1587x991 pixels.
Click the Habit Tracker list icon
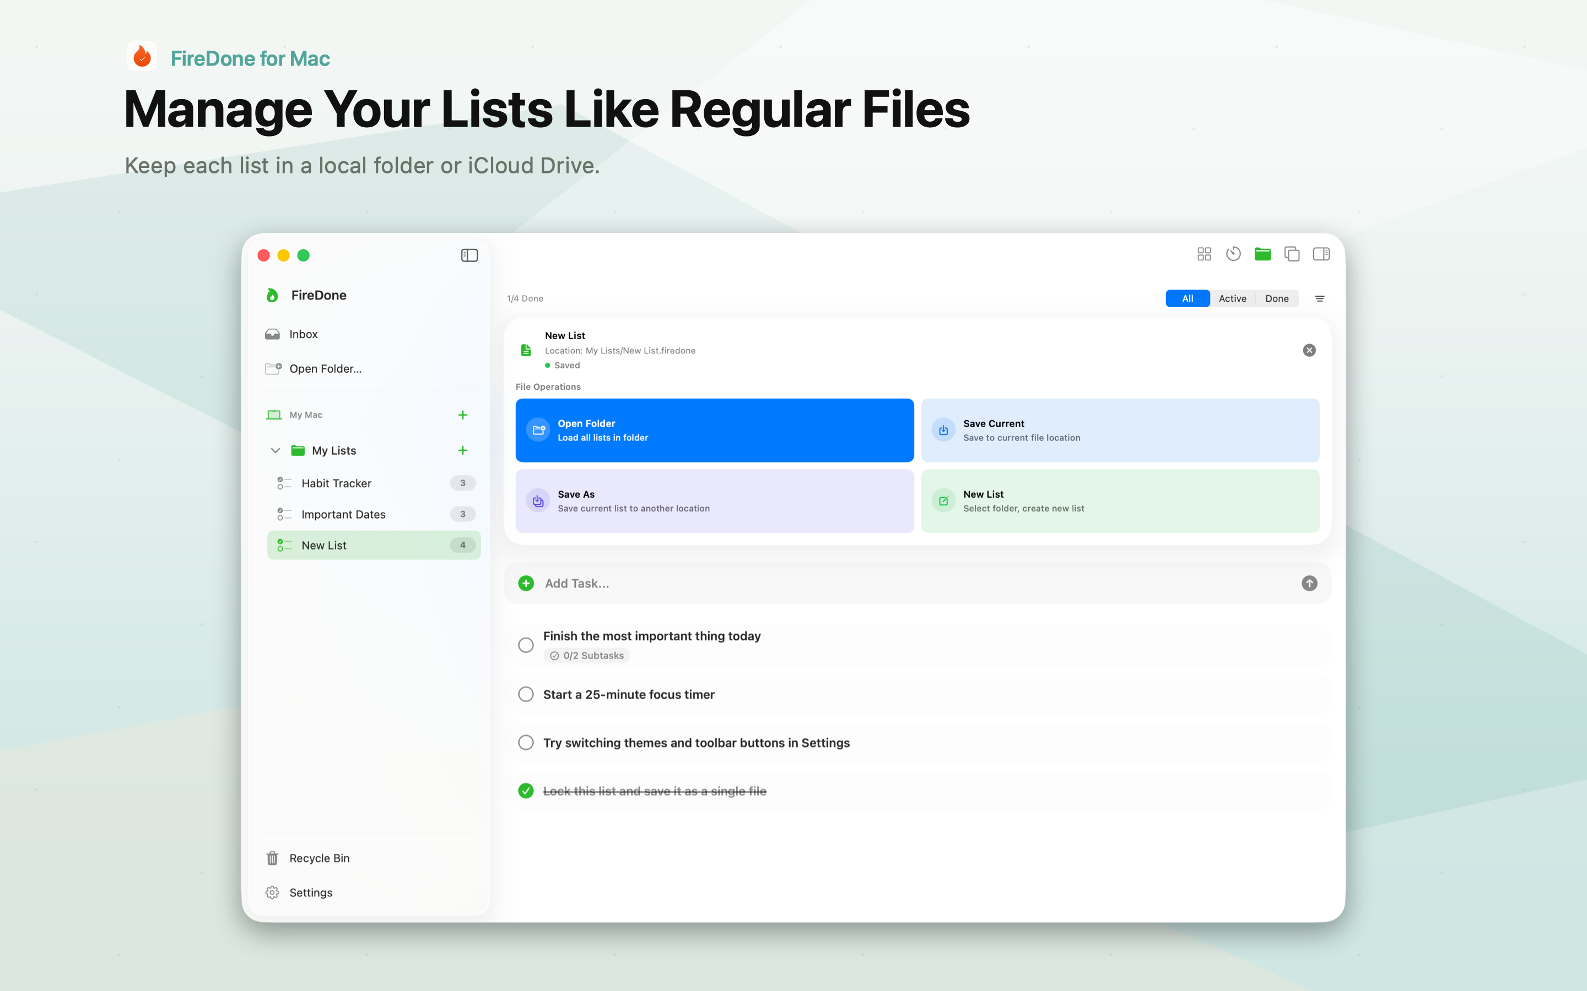pyautogui.click(x=284, y=483)
